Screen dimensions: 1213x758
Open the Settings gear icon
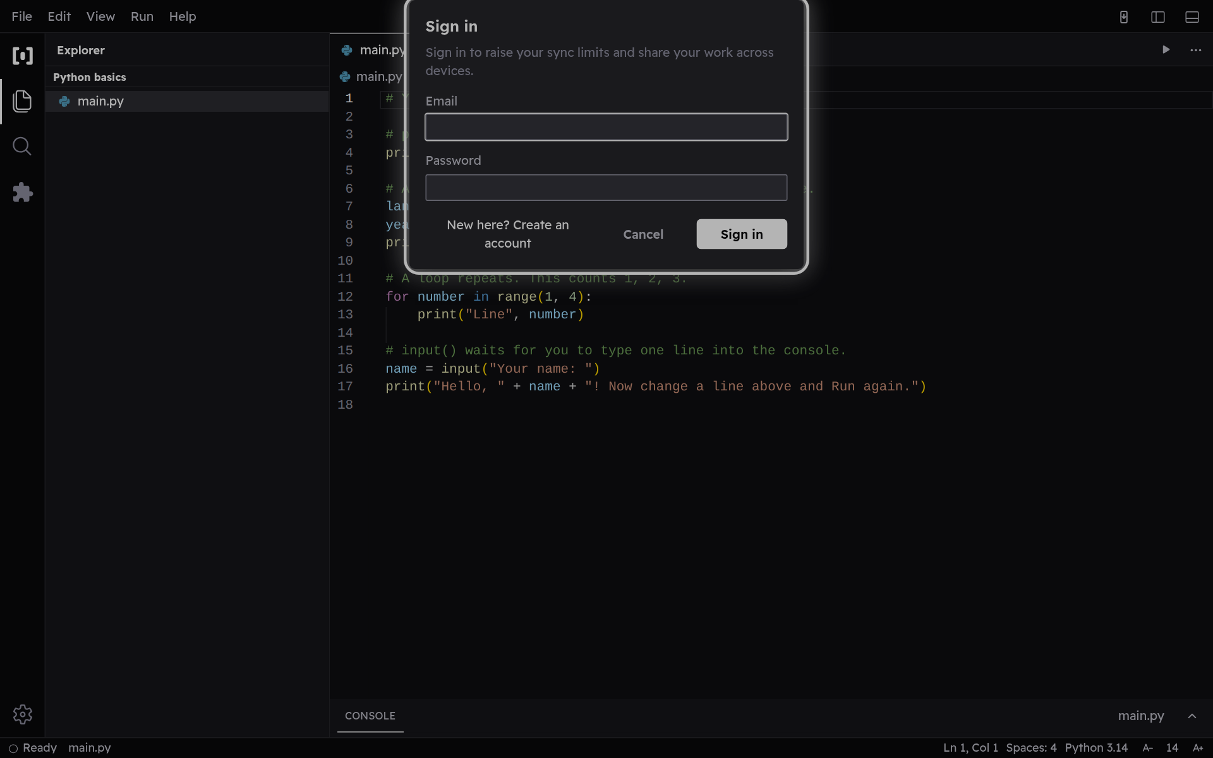click(x=23, y=714)
